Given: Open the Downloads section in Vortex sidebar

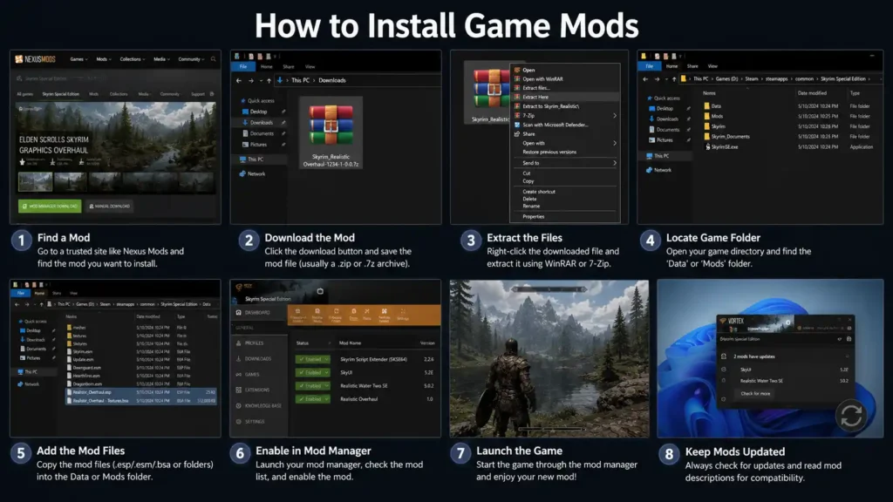Looking at the screenshot, I should pyautogui.click(x=254, y=358).
